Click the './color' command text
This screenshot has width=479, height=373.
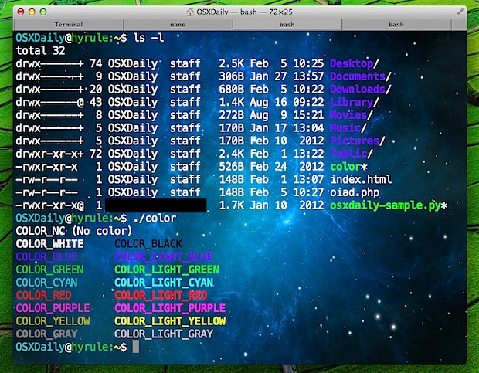155,219
